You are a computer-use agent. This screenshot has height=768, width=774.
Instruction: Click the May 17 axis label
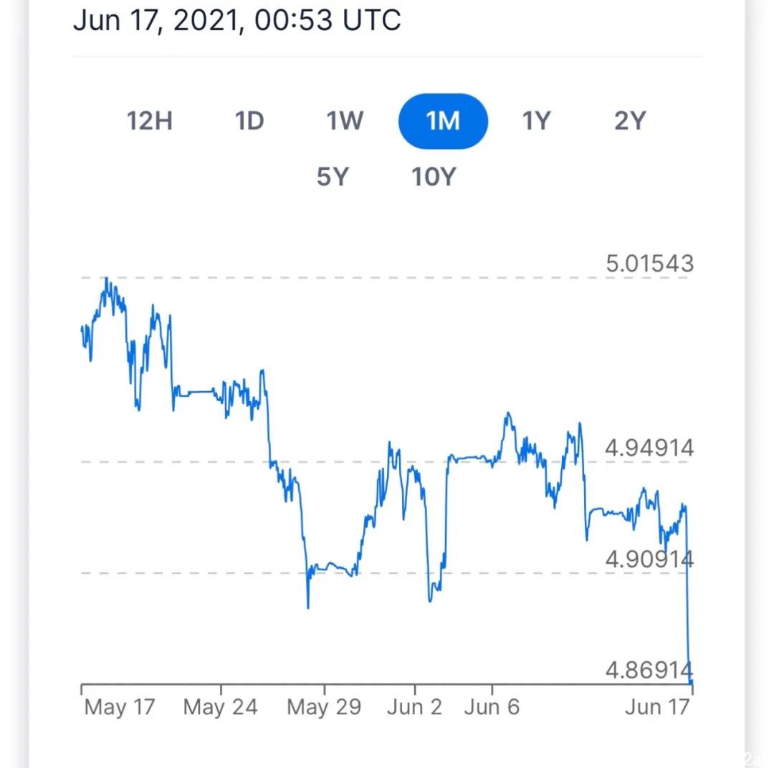(x=120, y=707)
